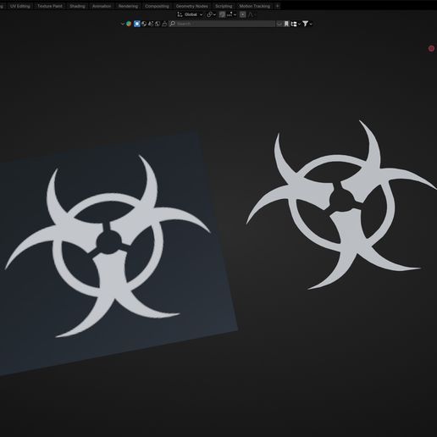Add a new workspace with plus button

pyautogui.click(x=278, y=6)
